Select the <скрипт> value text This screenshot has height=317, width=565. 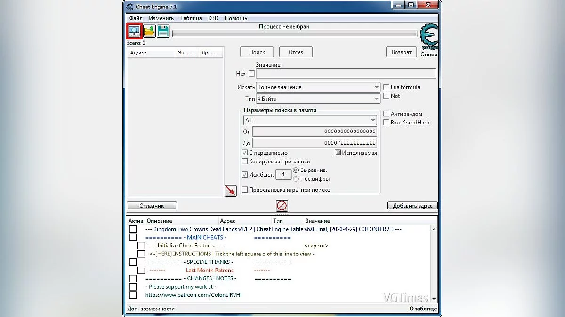[316, 246]
